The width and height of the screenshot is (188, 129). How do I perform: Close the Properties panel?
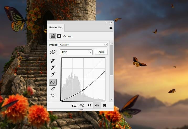[111, 22]
